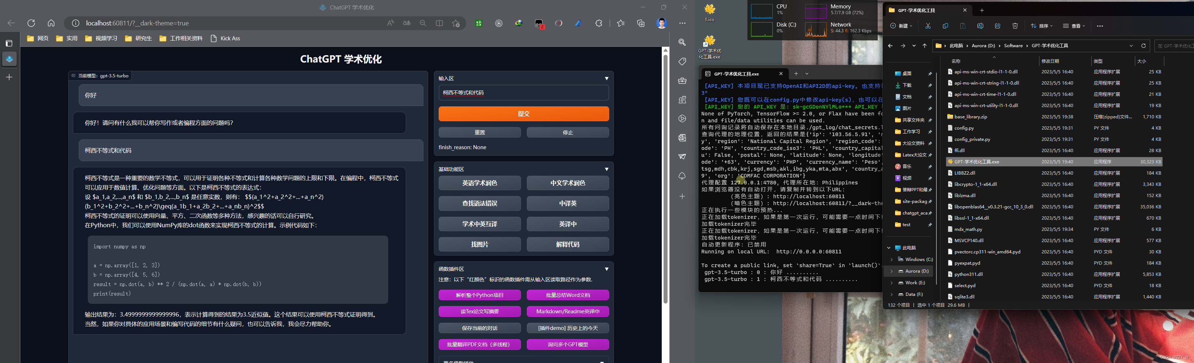Open the 网页 bookmarks folder
Viewport: 1194px width, 363px height.
coord(37,38)
